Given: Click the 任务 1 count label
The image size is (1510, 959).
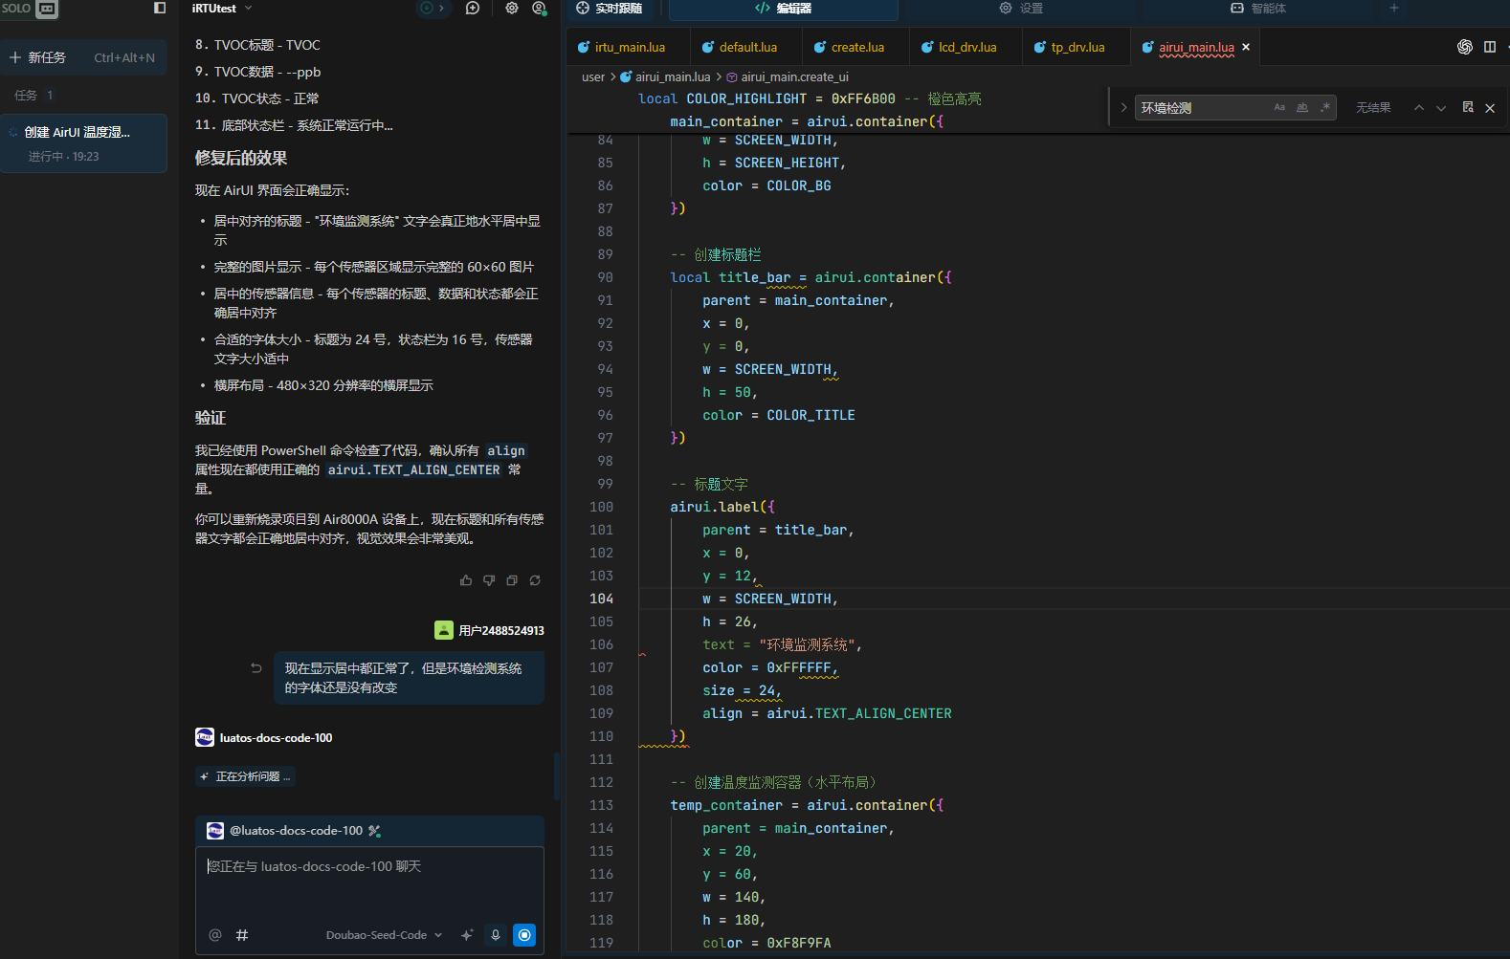Looking at the screenshot, I should pyautogui.click(x=33, y=95).
